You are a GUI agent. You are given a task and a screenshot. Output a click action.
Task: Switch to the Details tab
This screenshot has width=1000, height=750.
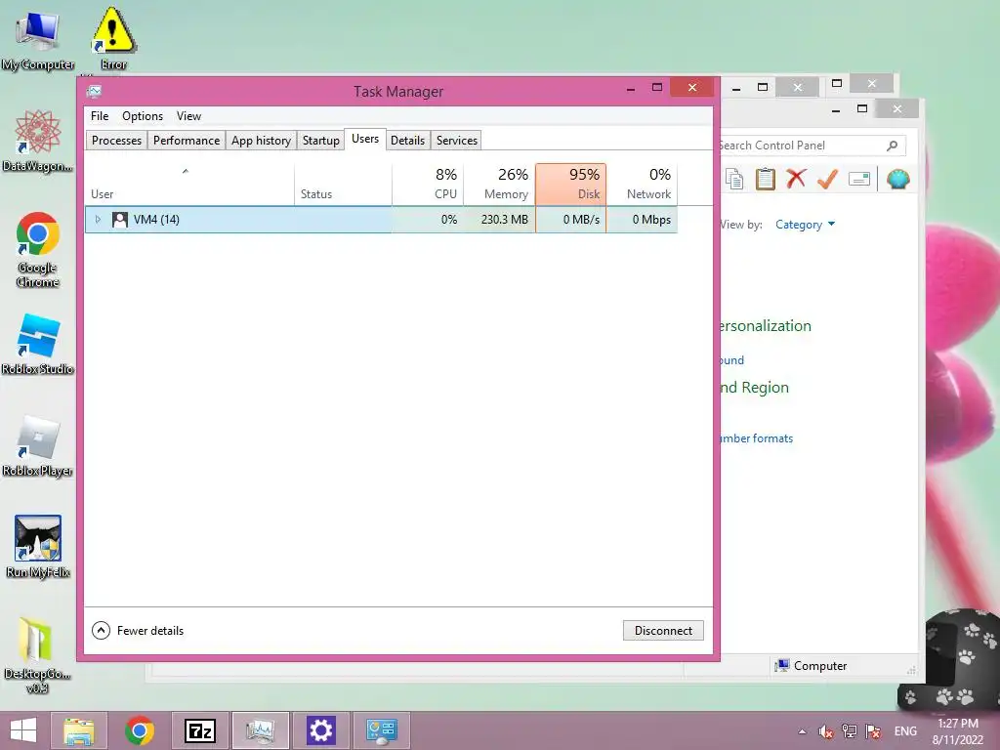(x=407, y=141)
